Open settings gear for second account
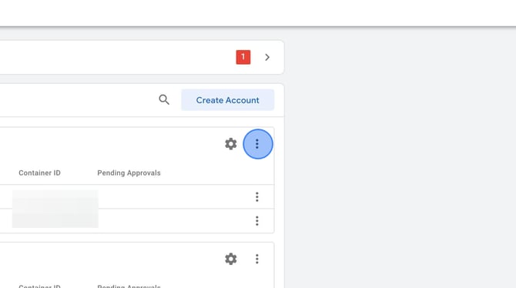This screenshot has height=288, width=516. 231,259
